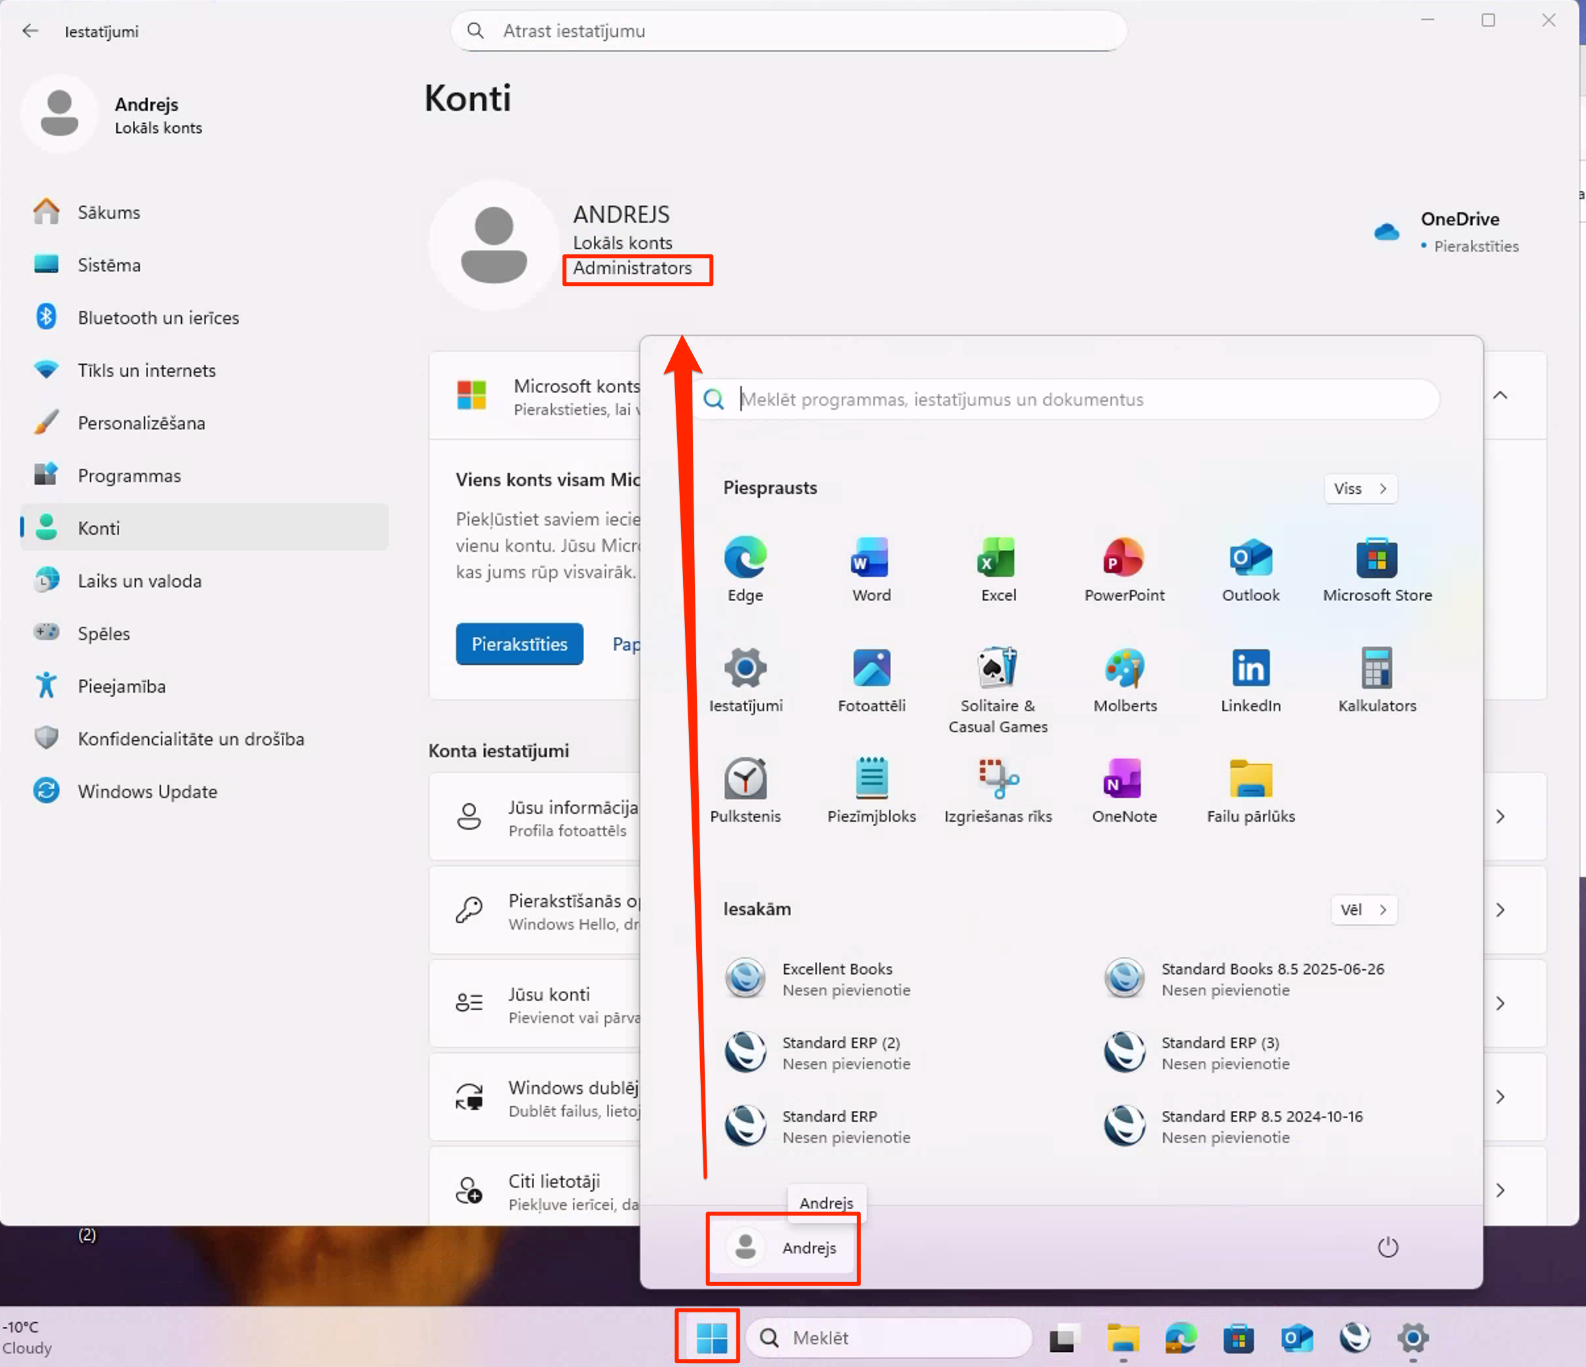Collapse the Microsoft konts section chevron
The image size is (1586, 1367).
(1500, 396)
